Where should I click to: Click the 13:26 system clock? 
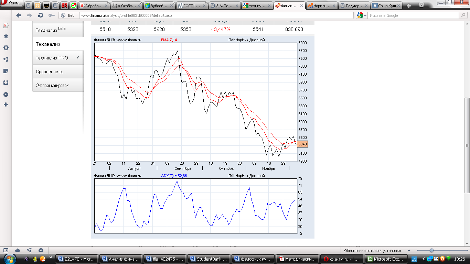coord(460,259)
